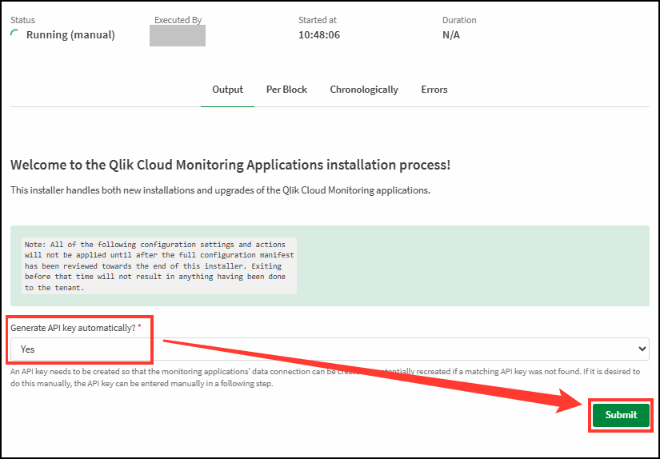This screenshot has width=660, height=459.
Task: Open the Per Block tab
Action: coord(286,90)
